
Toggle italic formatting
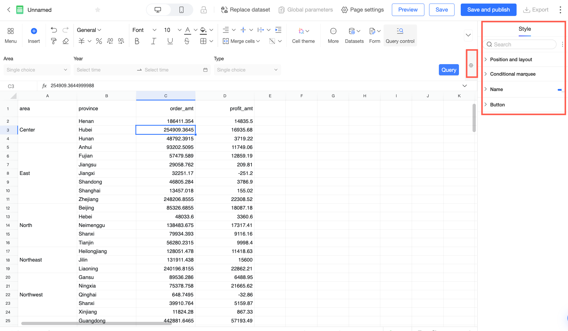(153, 41)
